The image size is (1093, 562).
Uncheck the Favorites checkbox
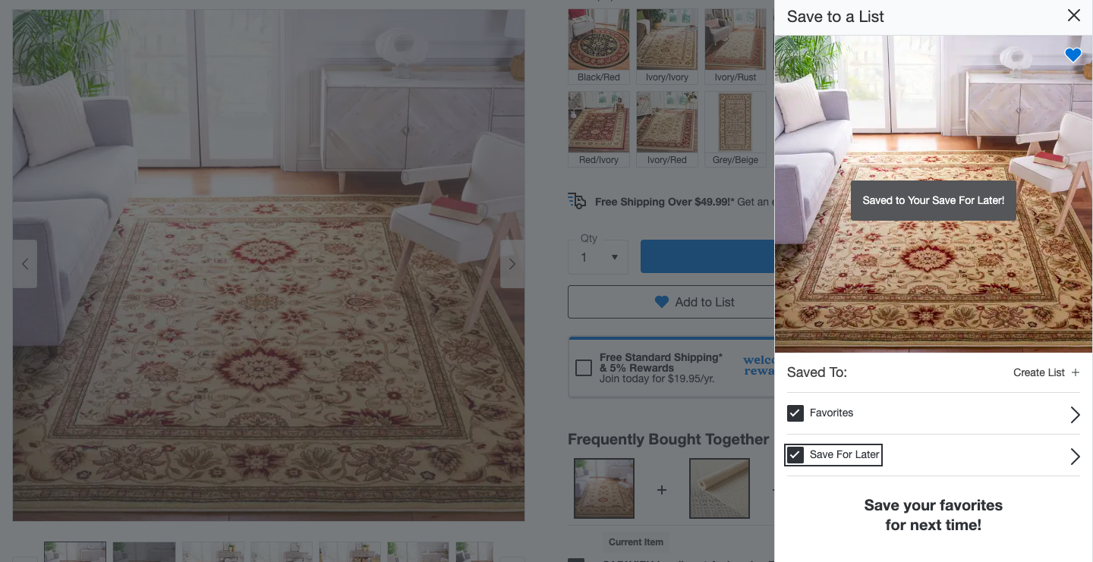[795, 413]
